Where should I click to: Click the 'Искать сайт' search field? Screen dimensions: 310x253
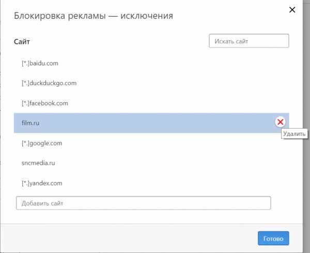coord(249,41)
